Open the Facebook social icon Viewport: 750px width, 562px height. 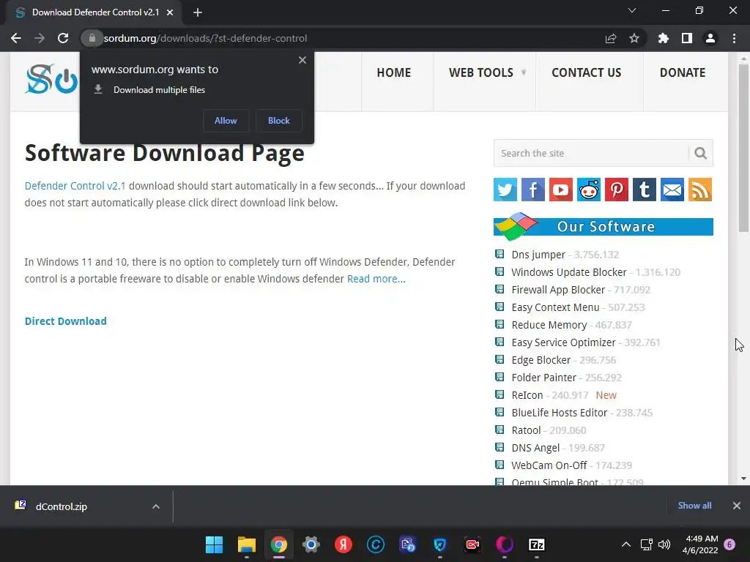533,190
